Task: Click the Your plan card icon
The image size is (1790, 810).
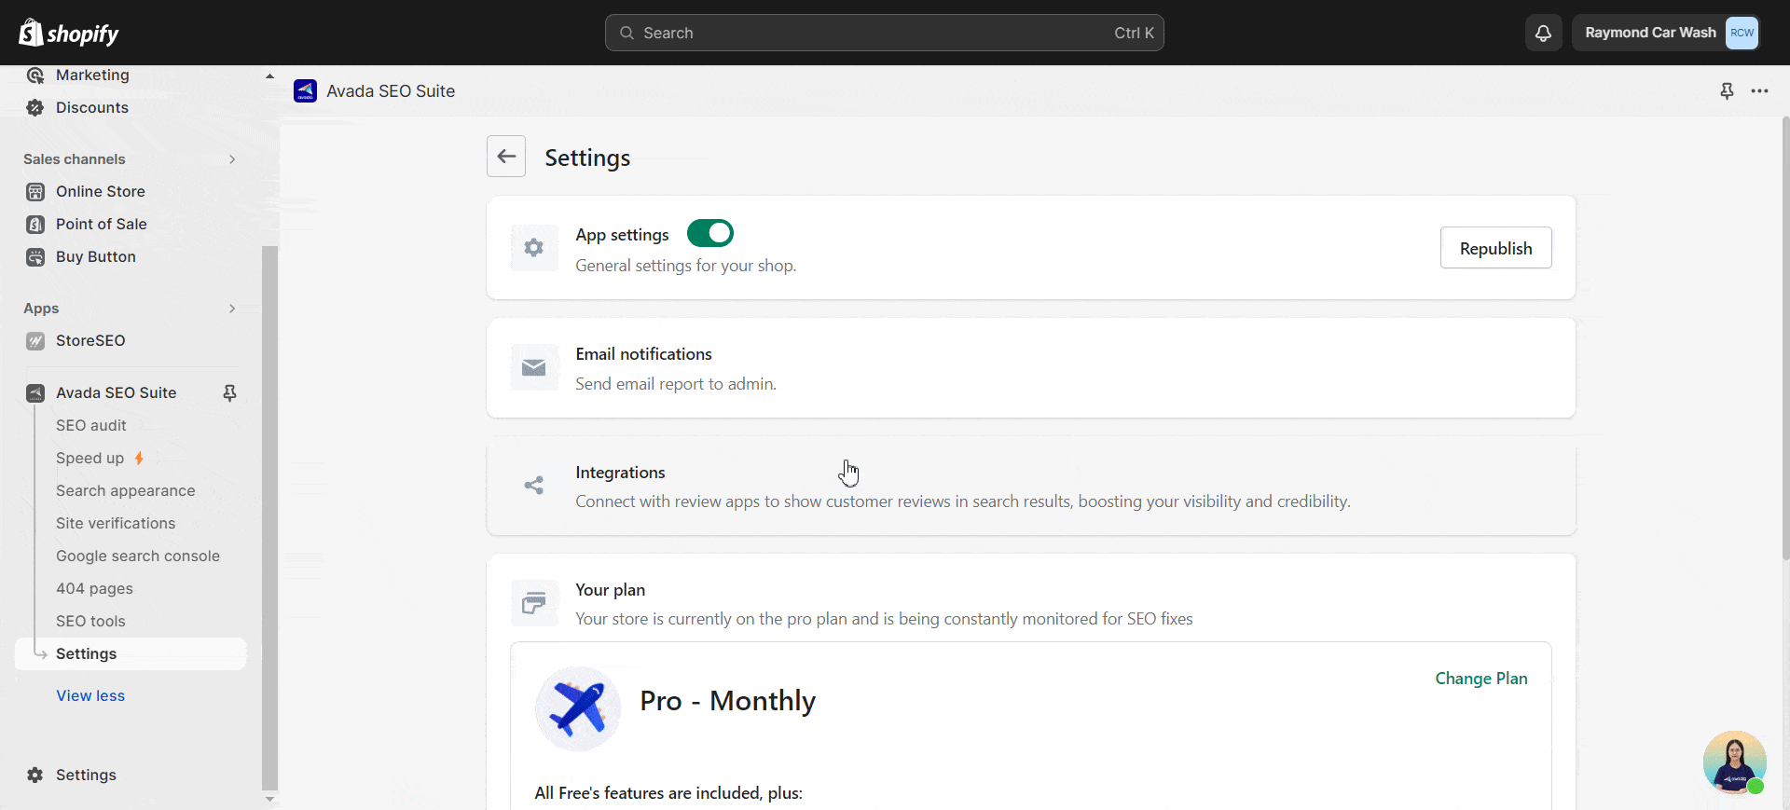Action: pos(534,604)
